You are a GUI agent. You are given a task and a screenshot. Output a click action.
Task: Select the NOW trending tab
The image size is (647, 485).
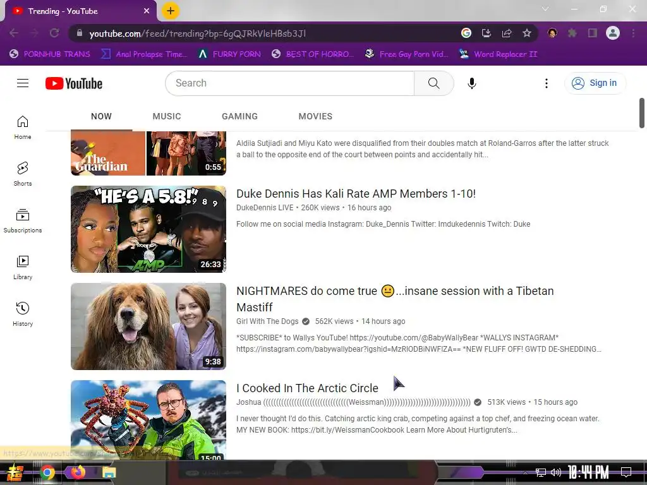[x=101, y=116]
